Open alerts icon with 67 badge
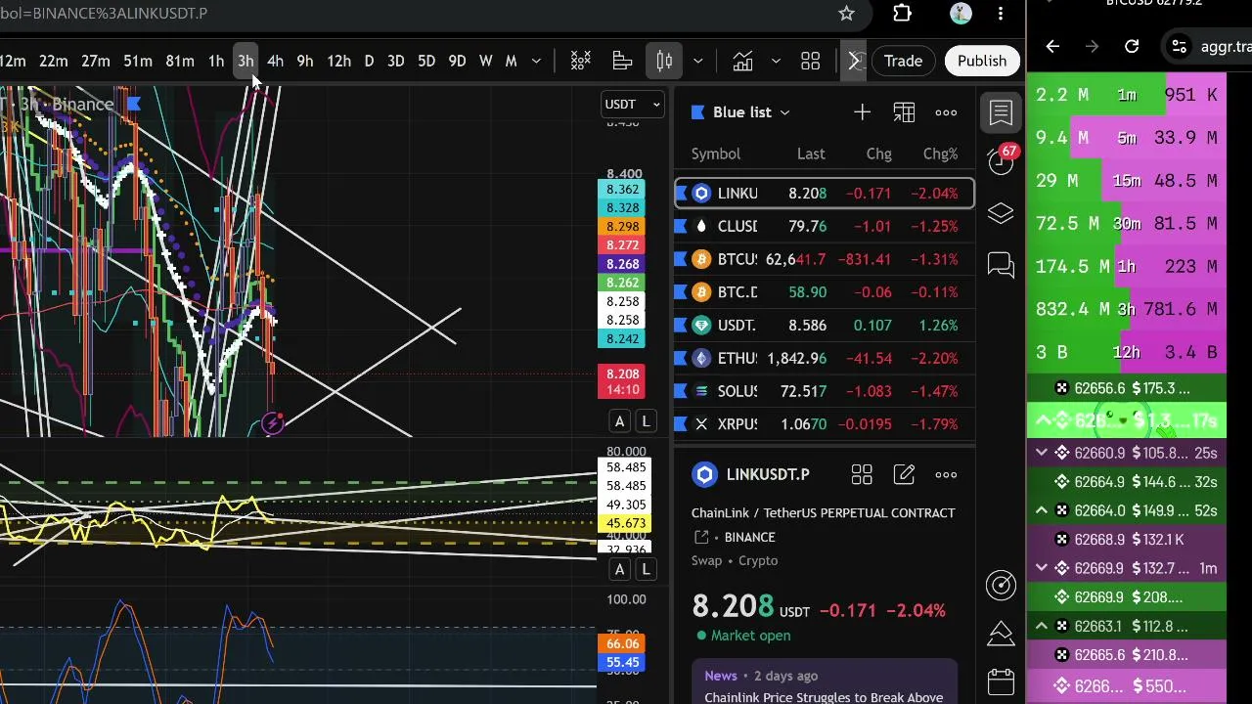This screenshot has width=1252, height=704. [x=1001, y=161]
